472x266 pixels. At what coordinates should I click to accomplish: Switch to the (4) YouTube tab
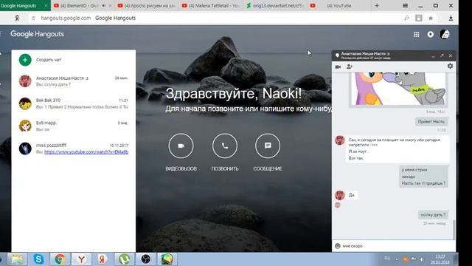[339, 5]
